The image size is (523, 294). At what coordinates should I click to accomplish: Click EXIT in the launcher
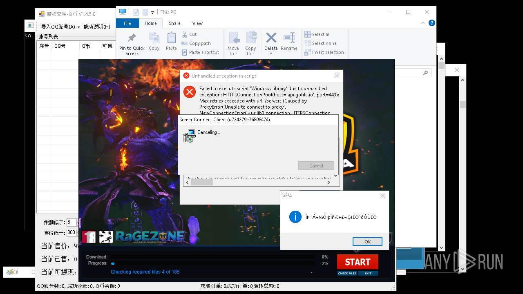[368, 273]
